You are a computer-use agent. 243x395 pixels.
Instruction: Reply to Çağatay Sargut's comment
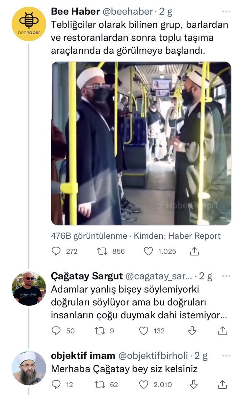pyautogui.click(x=56, y=331)
